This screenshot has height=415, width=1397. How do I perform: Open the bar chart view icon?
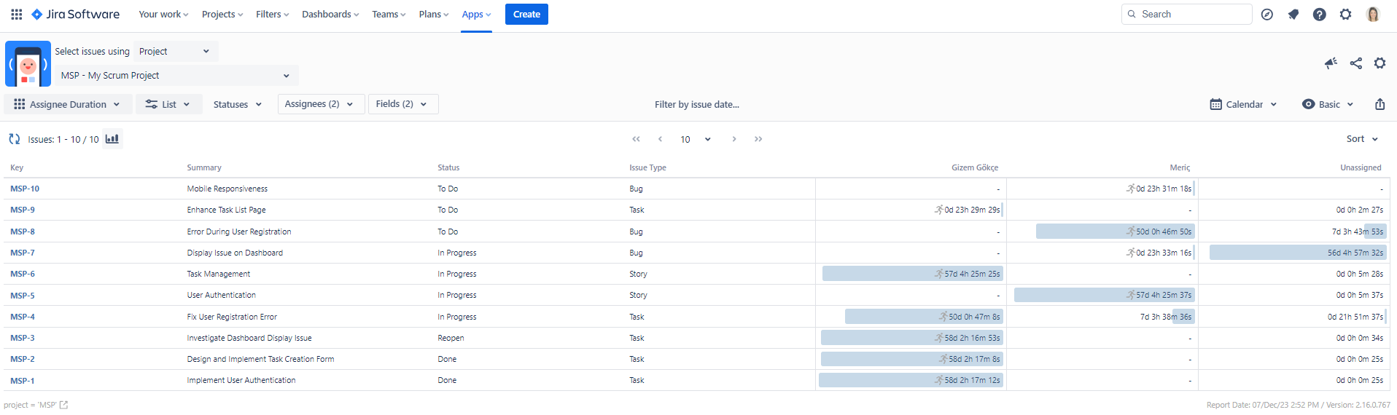tap(112, 139)
